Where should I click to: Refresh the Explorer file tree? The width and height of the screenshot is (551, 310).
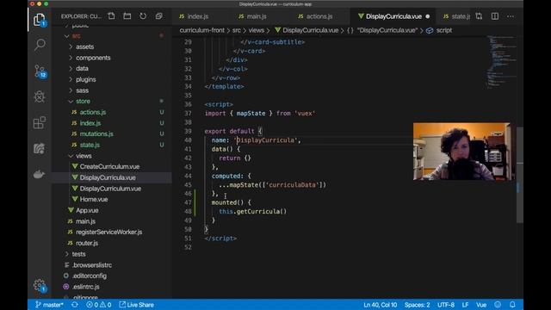[x=143, y=16]
